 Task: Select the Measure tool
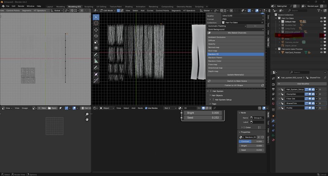pyautogui.click(x=96, y=61)
